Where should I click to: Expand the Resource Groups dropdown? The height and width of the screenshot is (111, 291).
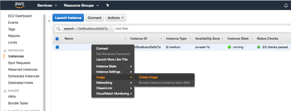[81, 6]
